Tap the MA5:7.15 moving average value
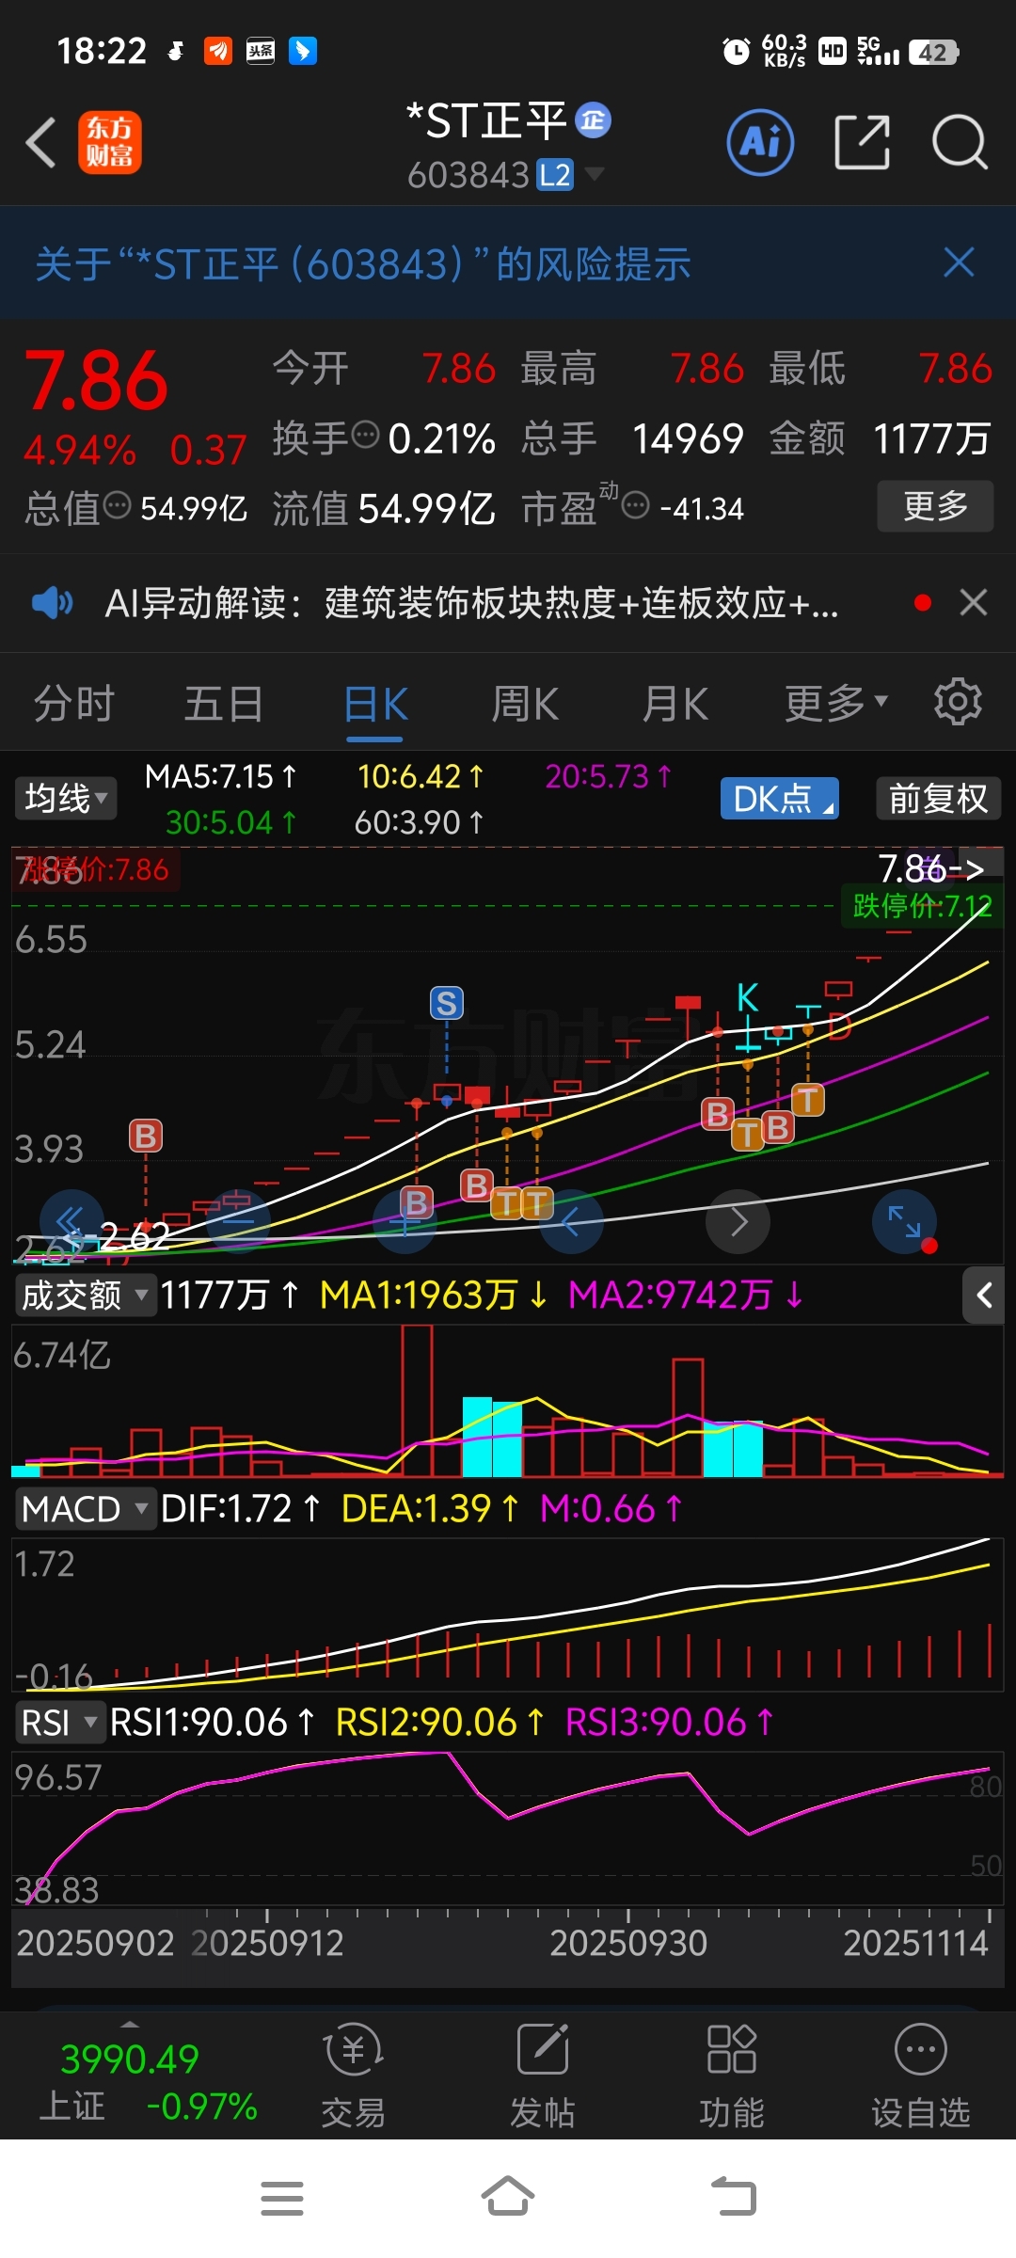The height and width of the screenshot is (2258, 1016). coord(220,776)
